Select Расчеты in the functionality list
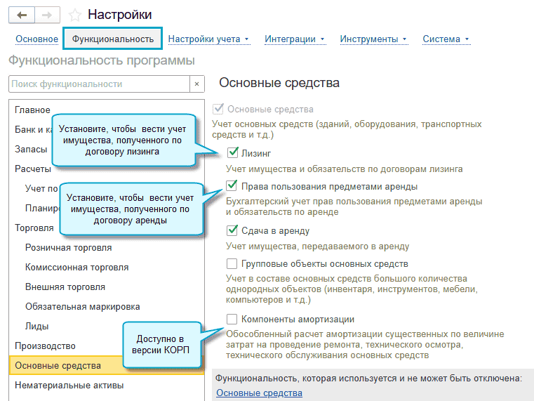Image resolution: width=534 pixels, height=401 pixels. pyautogui.click(x=33, y=169)
